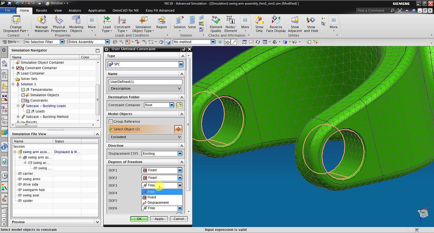Open Simulation Object Type menu
Viewport: 434px width, 233px height.
(x=143, y=24)
